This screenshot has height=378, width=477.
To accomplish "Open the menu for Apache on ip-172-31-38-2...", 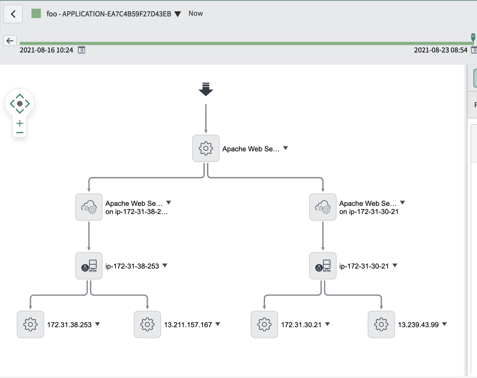I will (x=169, y=203).
